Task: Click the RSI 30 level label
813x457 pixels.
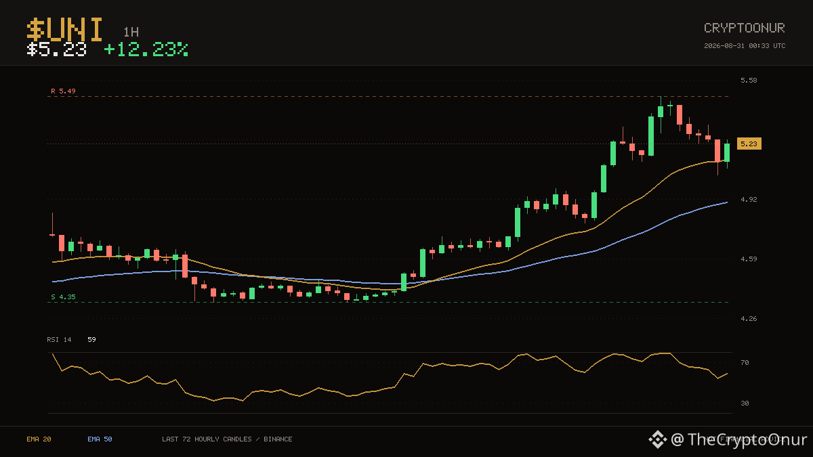Action: 745,403
